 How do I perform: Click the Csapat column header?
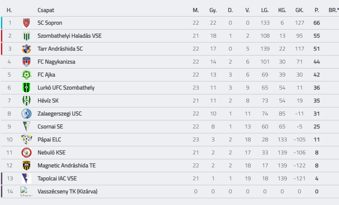click(x=46, y=10)
